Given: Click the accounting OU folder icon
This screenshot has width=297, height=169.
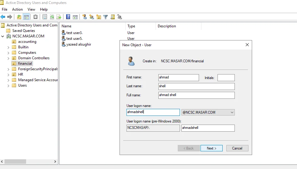Looking at the screenshot, I should [x=14, y=42].
